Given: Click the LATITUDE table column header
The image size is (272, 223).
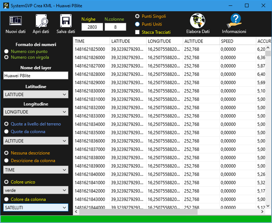Looking at the screenshot, I should click(127, 41).
